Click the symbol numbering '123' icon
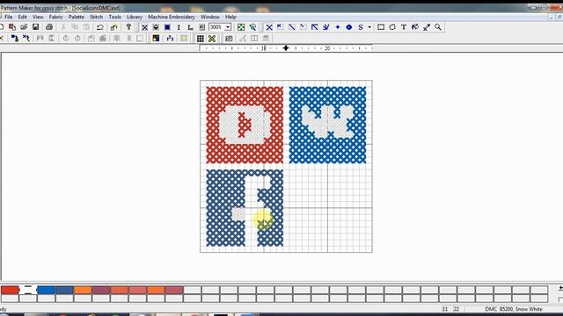Image resolution: width=563 pixels, height=316 pixels. point(170,39)
